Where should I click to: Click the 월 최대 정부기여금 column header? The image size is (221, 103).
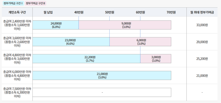pos(202,12)
